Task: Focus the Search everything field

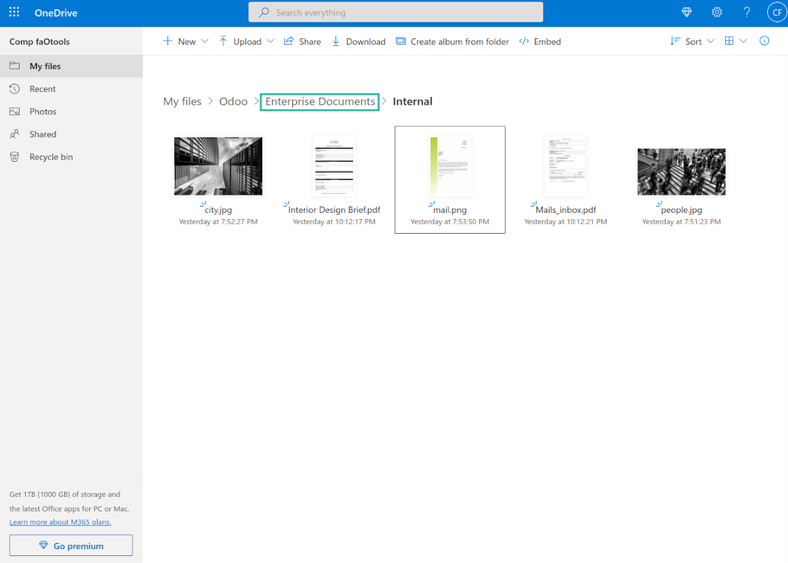Action: click(395, 12)
